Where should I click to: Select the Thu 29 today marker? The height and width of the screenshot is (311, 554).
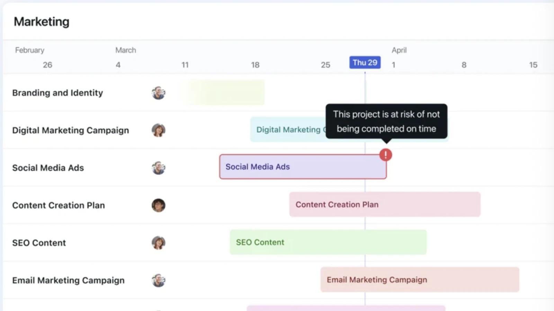pyautogui.click(x=365, y=63)
